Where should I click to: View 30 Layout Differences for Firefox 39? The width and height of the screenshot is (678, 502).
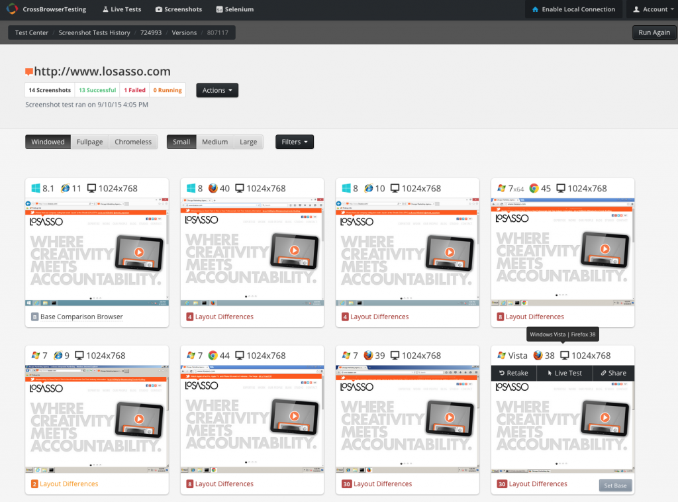(377, 484)
